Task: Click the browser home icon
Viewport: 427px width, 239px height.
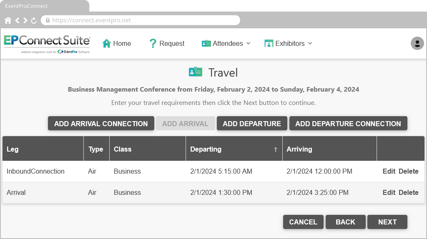Action: point(8,20)
